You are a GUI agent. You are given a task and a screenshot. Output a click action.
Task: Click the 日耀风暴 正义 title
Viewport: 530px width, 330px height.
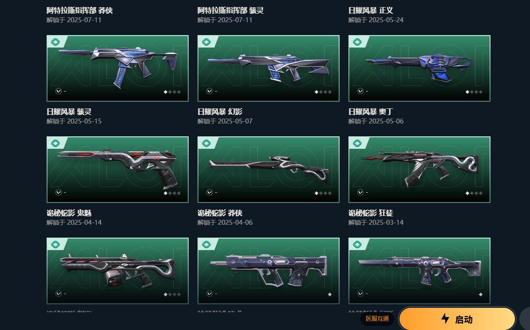point(371,11)
